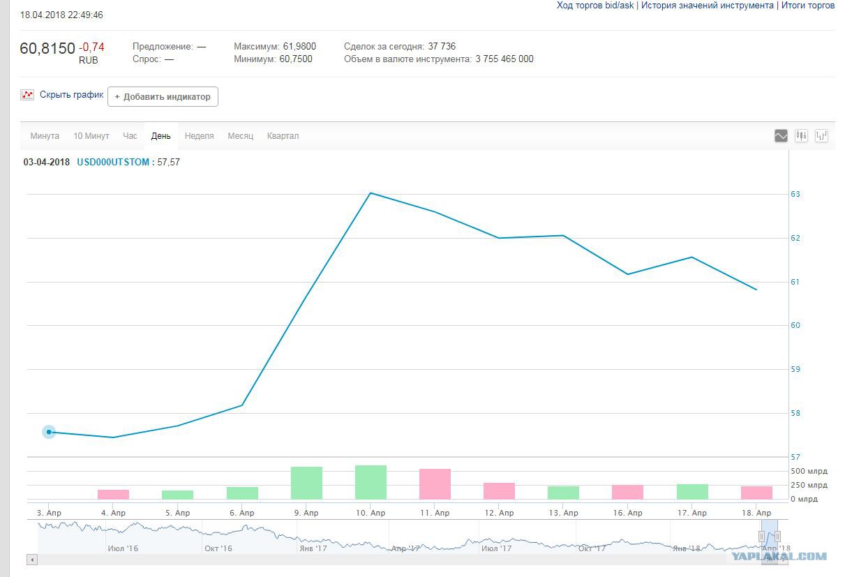The height and width of the screenshot is (577, 845).
Task: Click Скрыть график to hide the chart
Action: (x=71, y=95)
